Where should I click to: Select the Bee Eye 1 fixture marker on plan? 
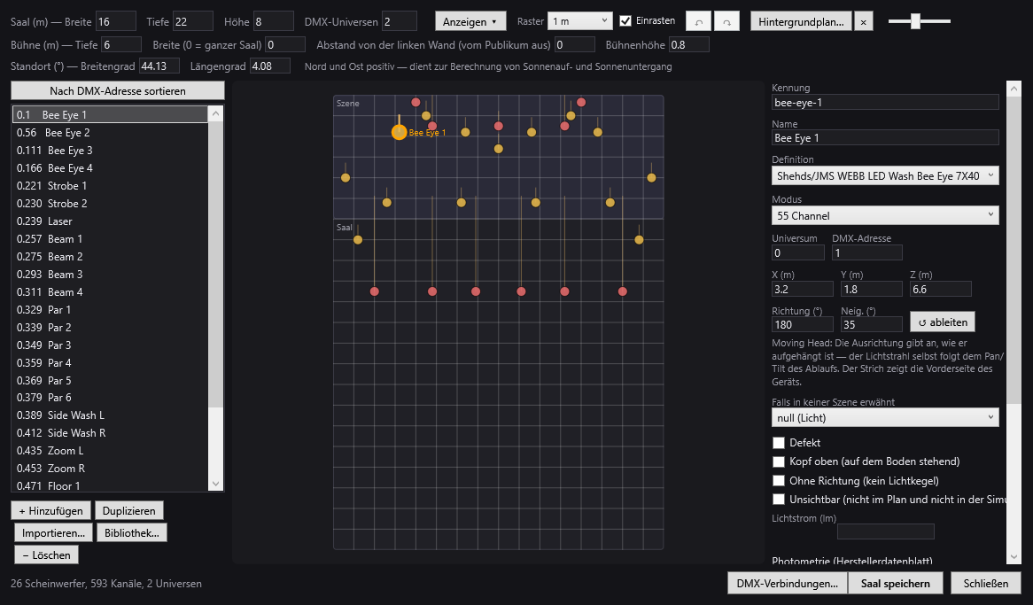(x=400, y=133)
